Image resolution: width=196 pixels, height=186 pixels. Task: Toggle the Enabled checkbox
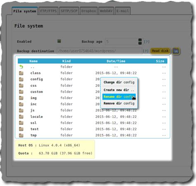click(x=59, y=41)
